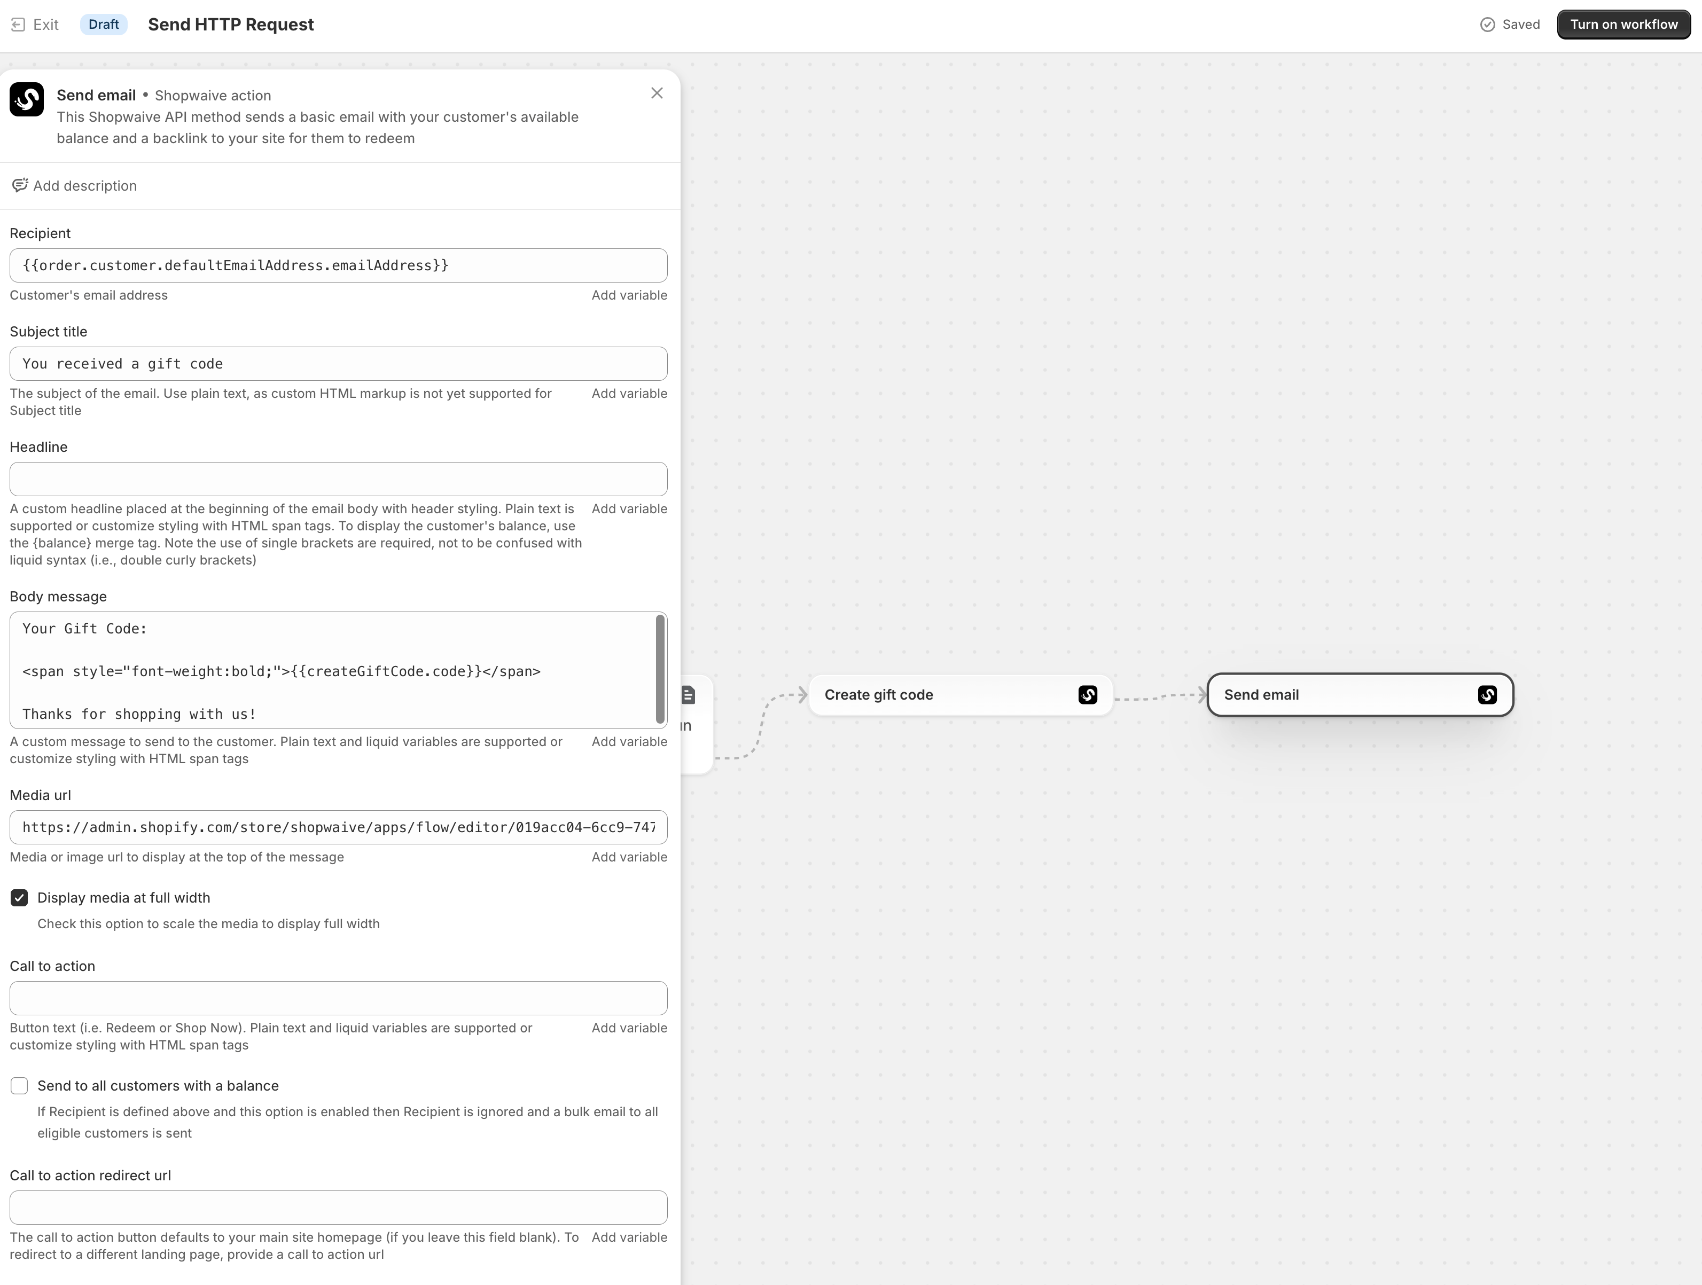Add variable to Subject title field
The image size is (1702, 1285).
629,393
